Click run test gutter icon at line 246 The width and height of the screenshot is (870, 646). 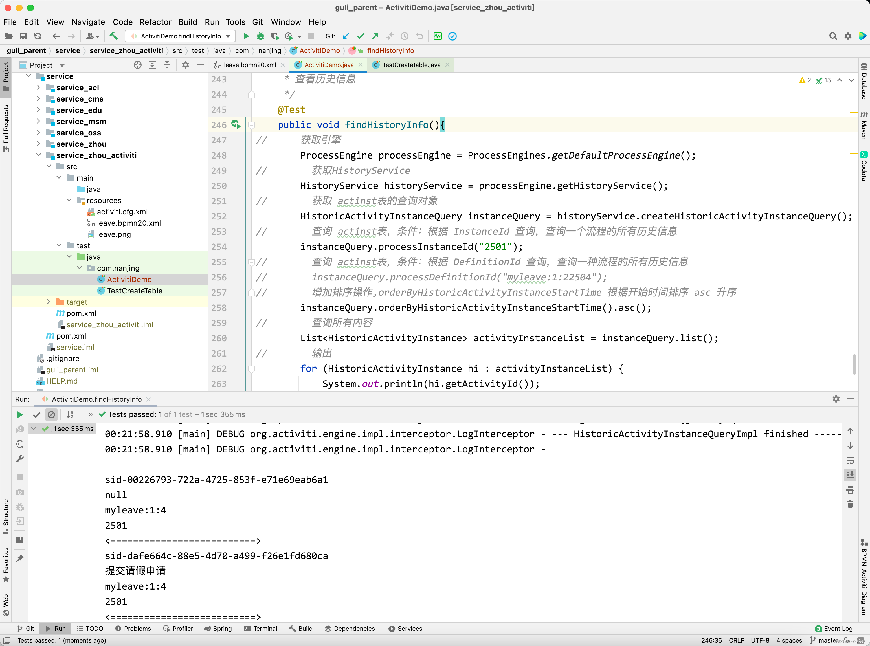pos(235,125)
